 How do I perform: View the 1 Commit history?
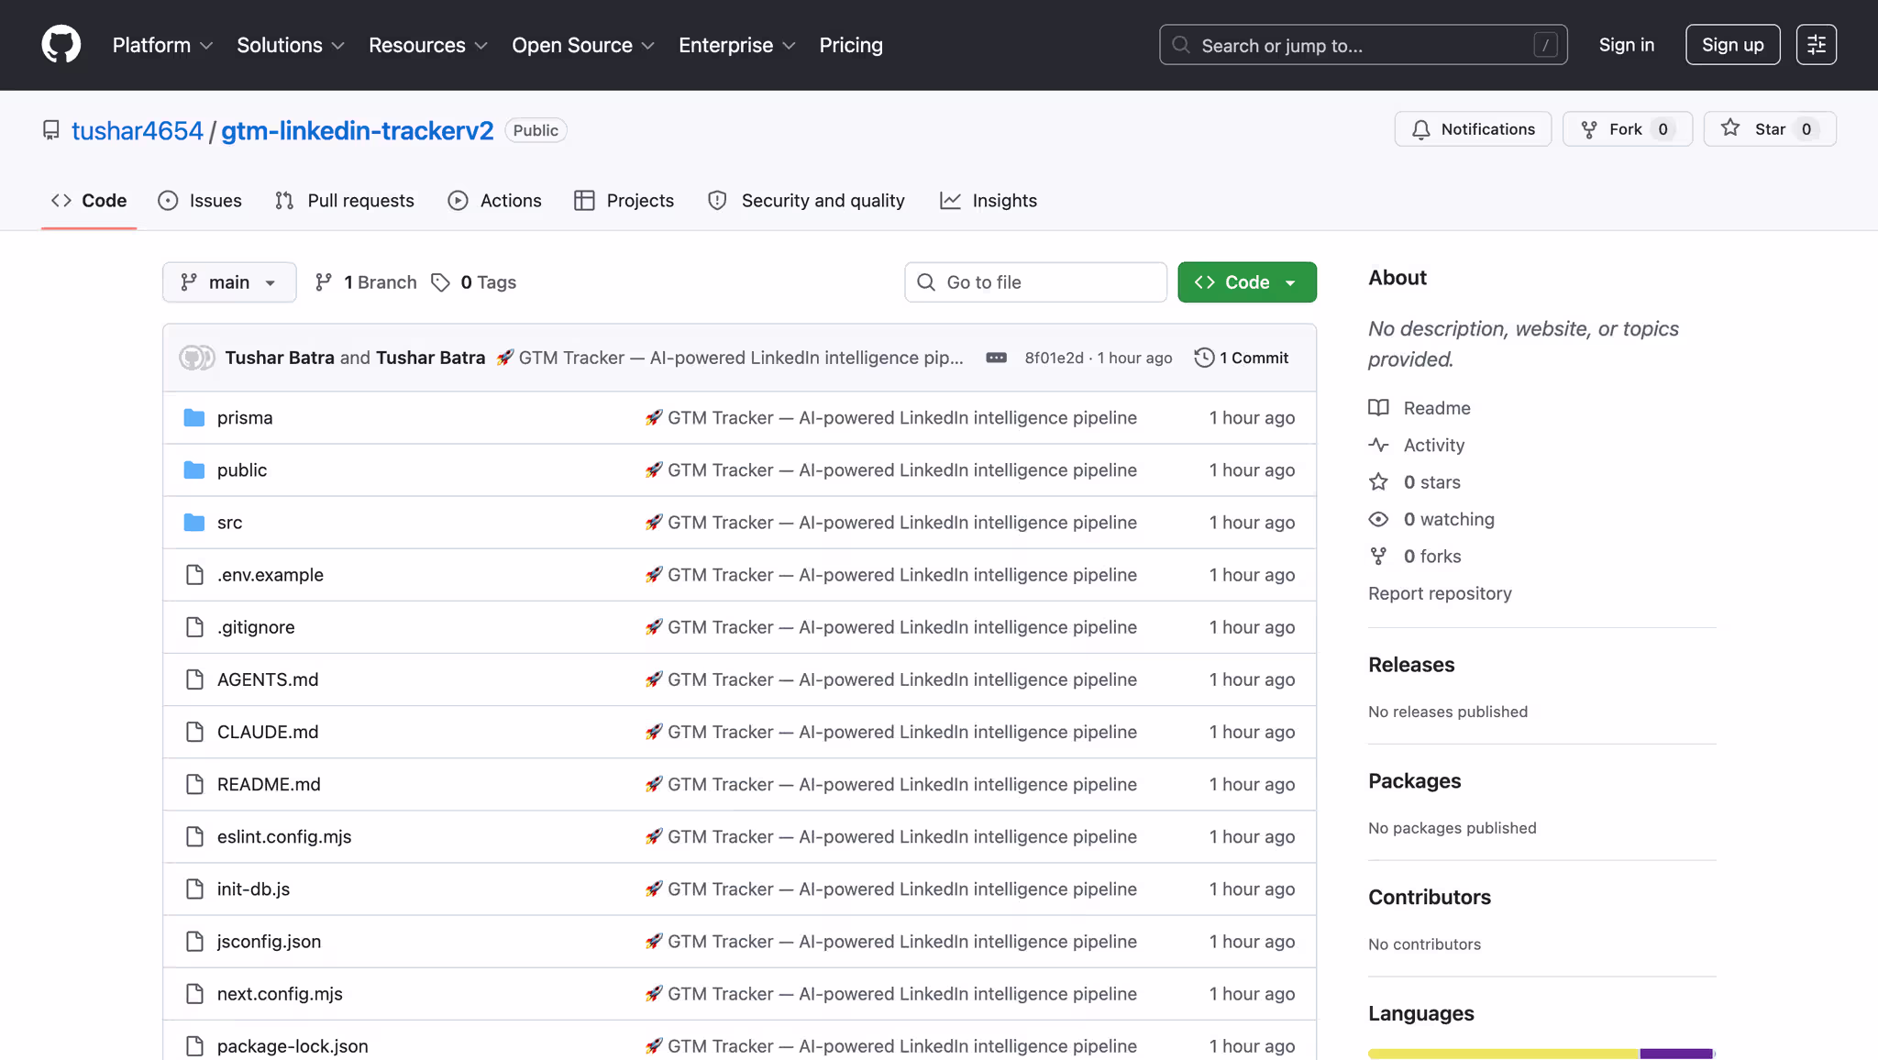tap(1242, 358)
